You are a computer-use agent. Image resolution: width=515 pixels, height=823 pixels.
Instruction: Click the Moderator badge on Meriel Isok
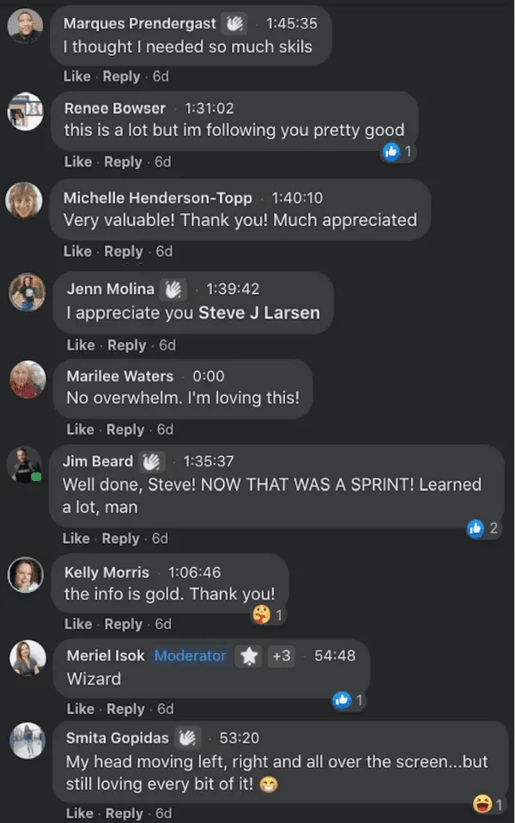[x=190, y=656]
